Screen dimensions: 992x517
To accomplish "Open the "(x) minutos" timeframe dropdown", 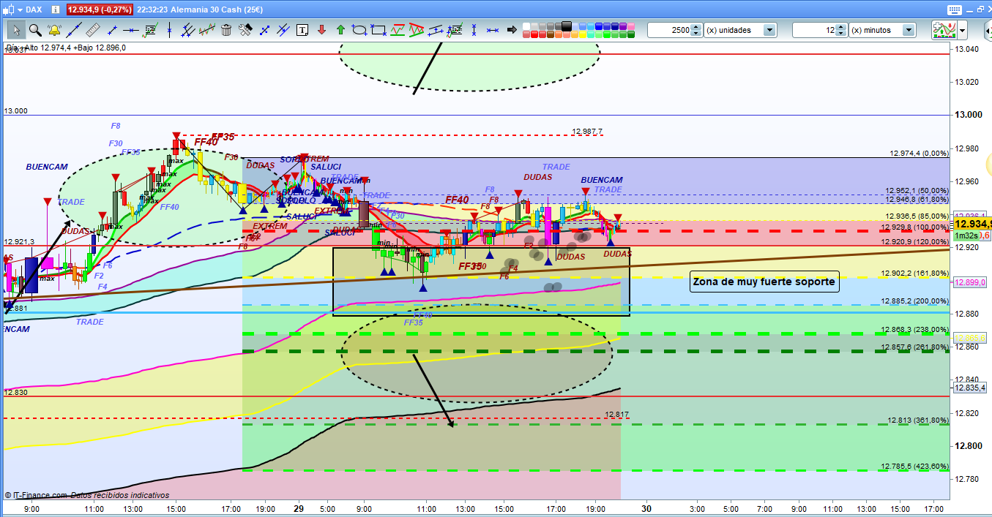I will point(909,30).
